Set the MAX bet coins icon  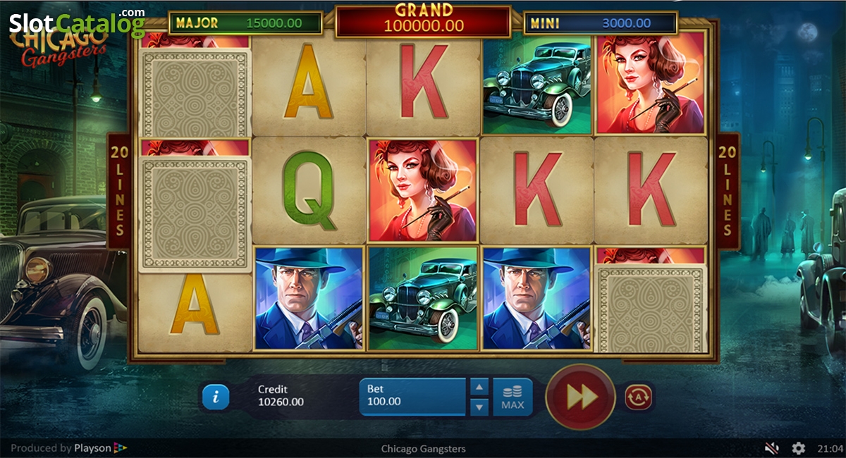[513, 397]
